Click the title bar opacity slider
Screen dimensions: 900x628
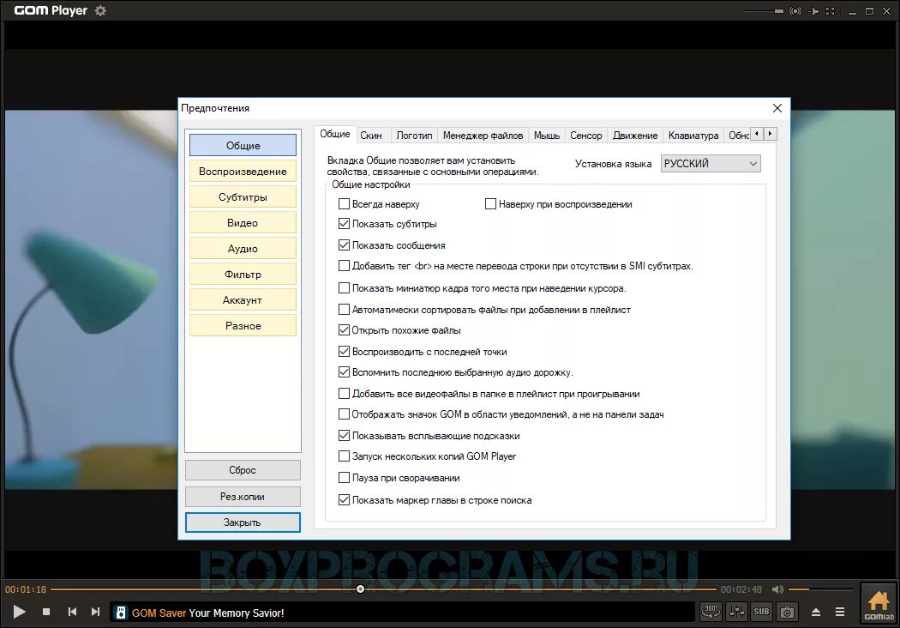(x=764, y=11)
